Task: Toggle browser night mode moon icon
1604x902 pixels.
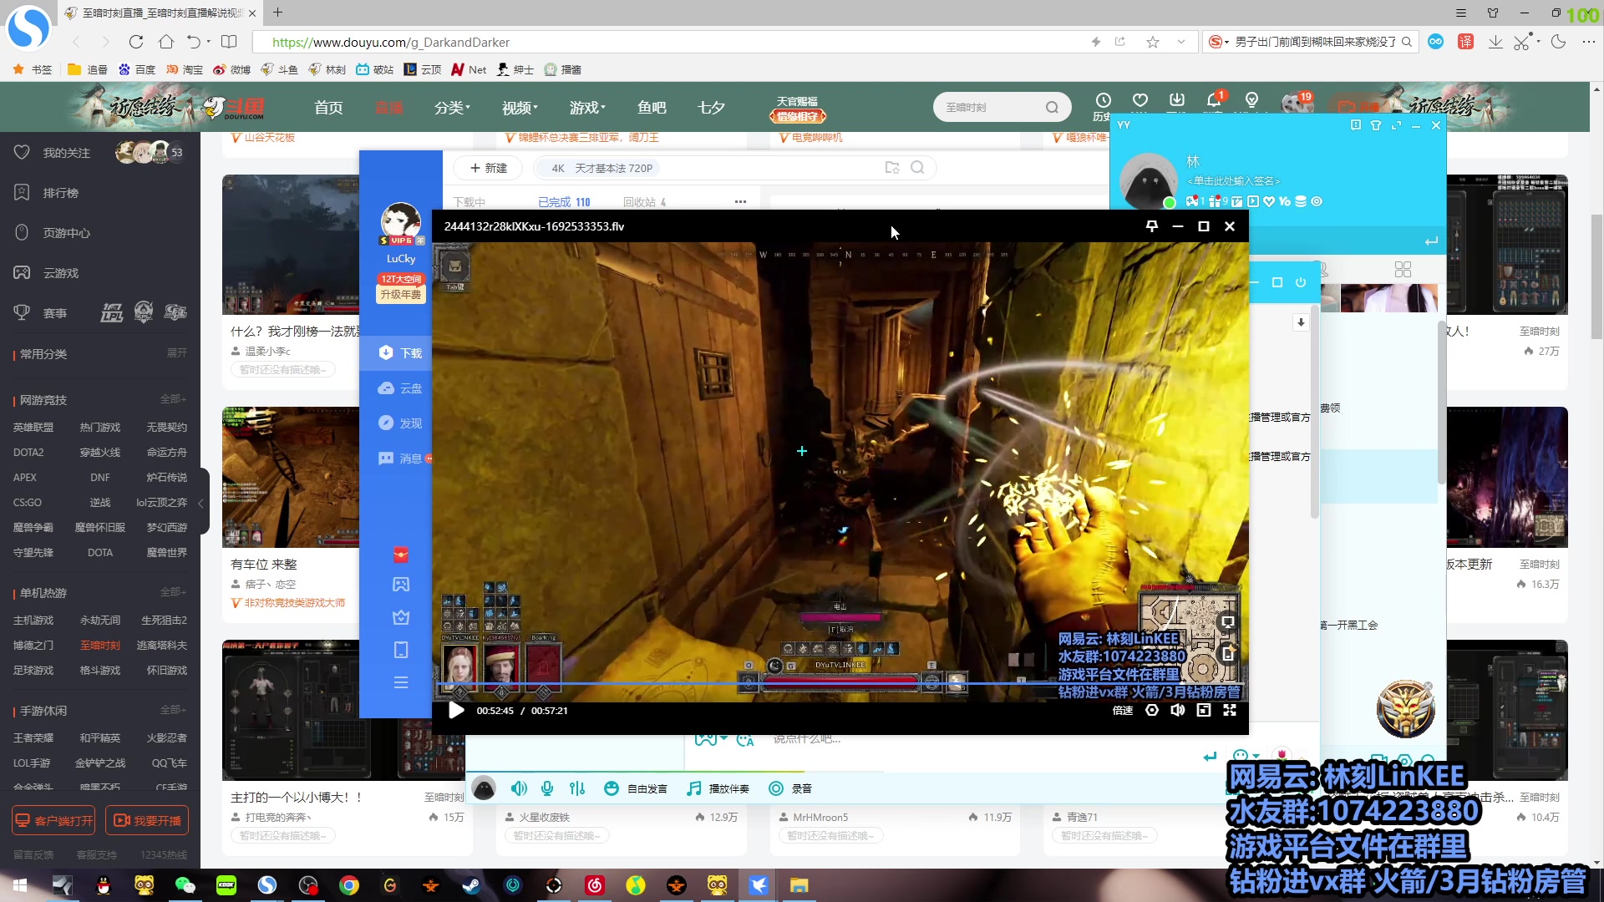Action: (x=1558, y=42)
